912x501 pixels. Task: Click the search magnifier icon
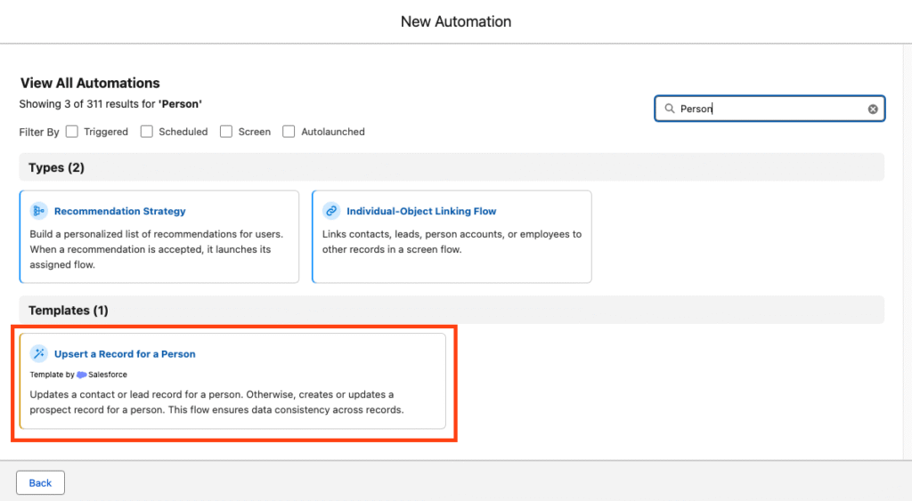tap(670, 109)
